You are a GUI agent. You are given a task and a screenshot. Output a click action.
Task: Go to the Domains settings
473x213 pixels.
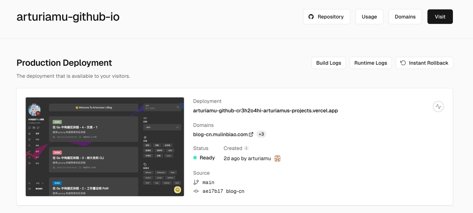405,17
